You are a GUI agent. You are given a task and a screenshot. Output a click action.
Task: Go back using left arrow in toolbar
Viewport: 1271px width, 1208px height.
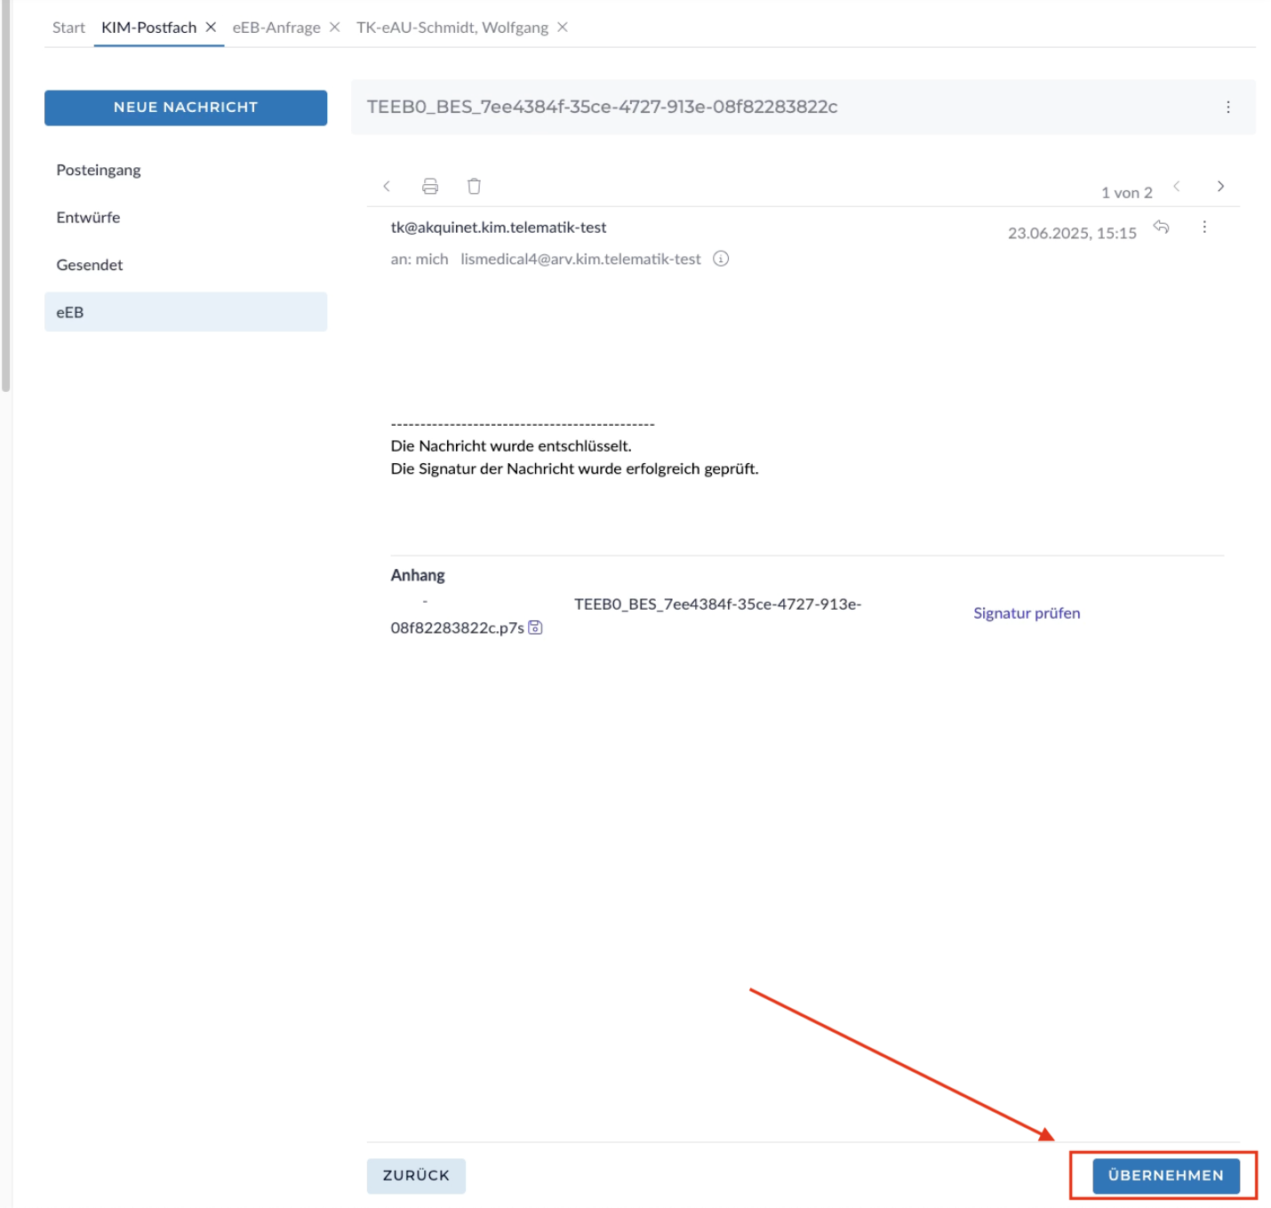(387, 186)
